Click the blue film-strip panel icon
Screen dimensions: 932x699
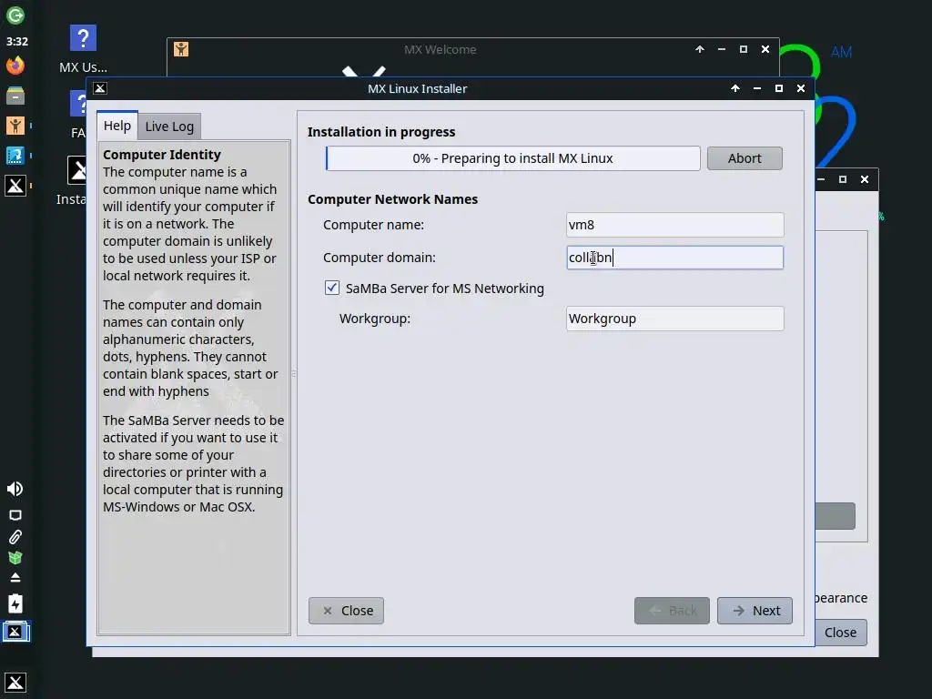point(15,156)
